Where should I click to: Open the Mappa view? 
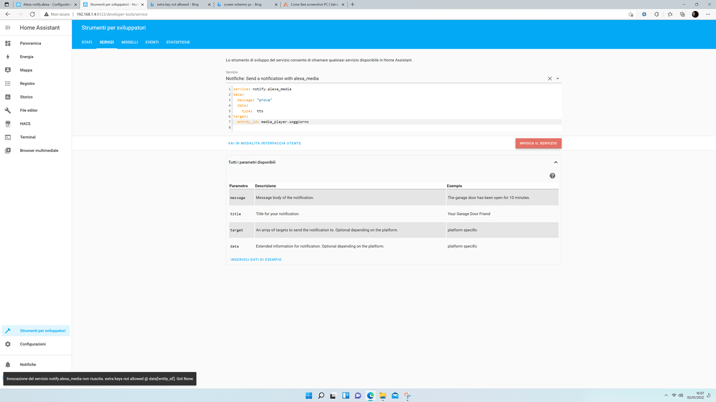click(x=26, y=70)
